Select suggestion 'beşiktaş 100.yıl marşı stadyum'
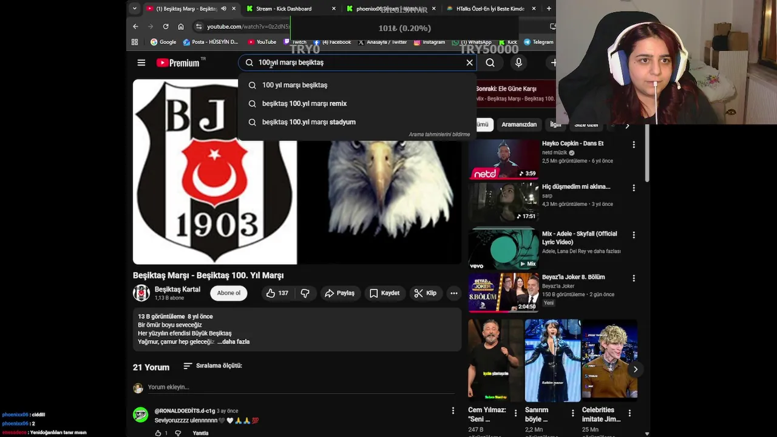 (357, 122)
